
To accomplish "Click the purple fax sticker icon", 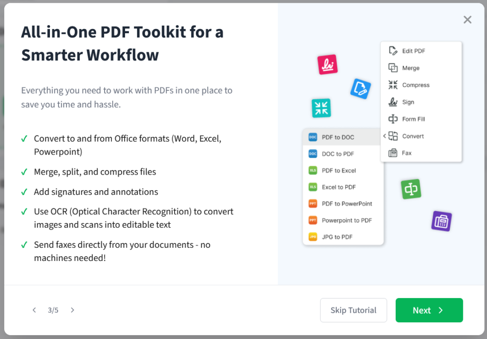I will point(441,221).
